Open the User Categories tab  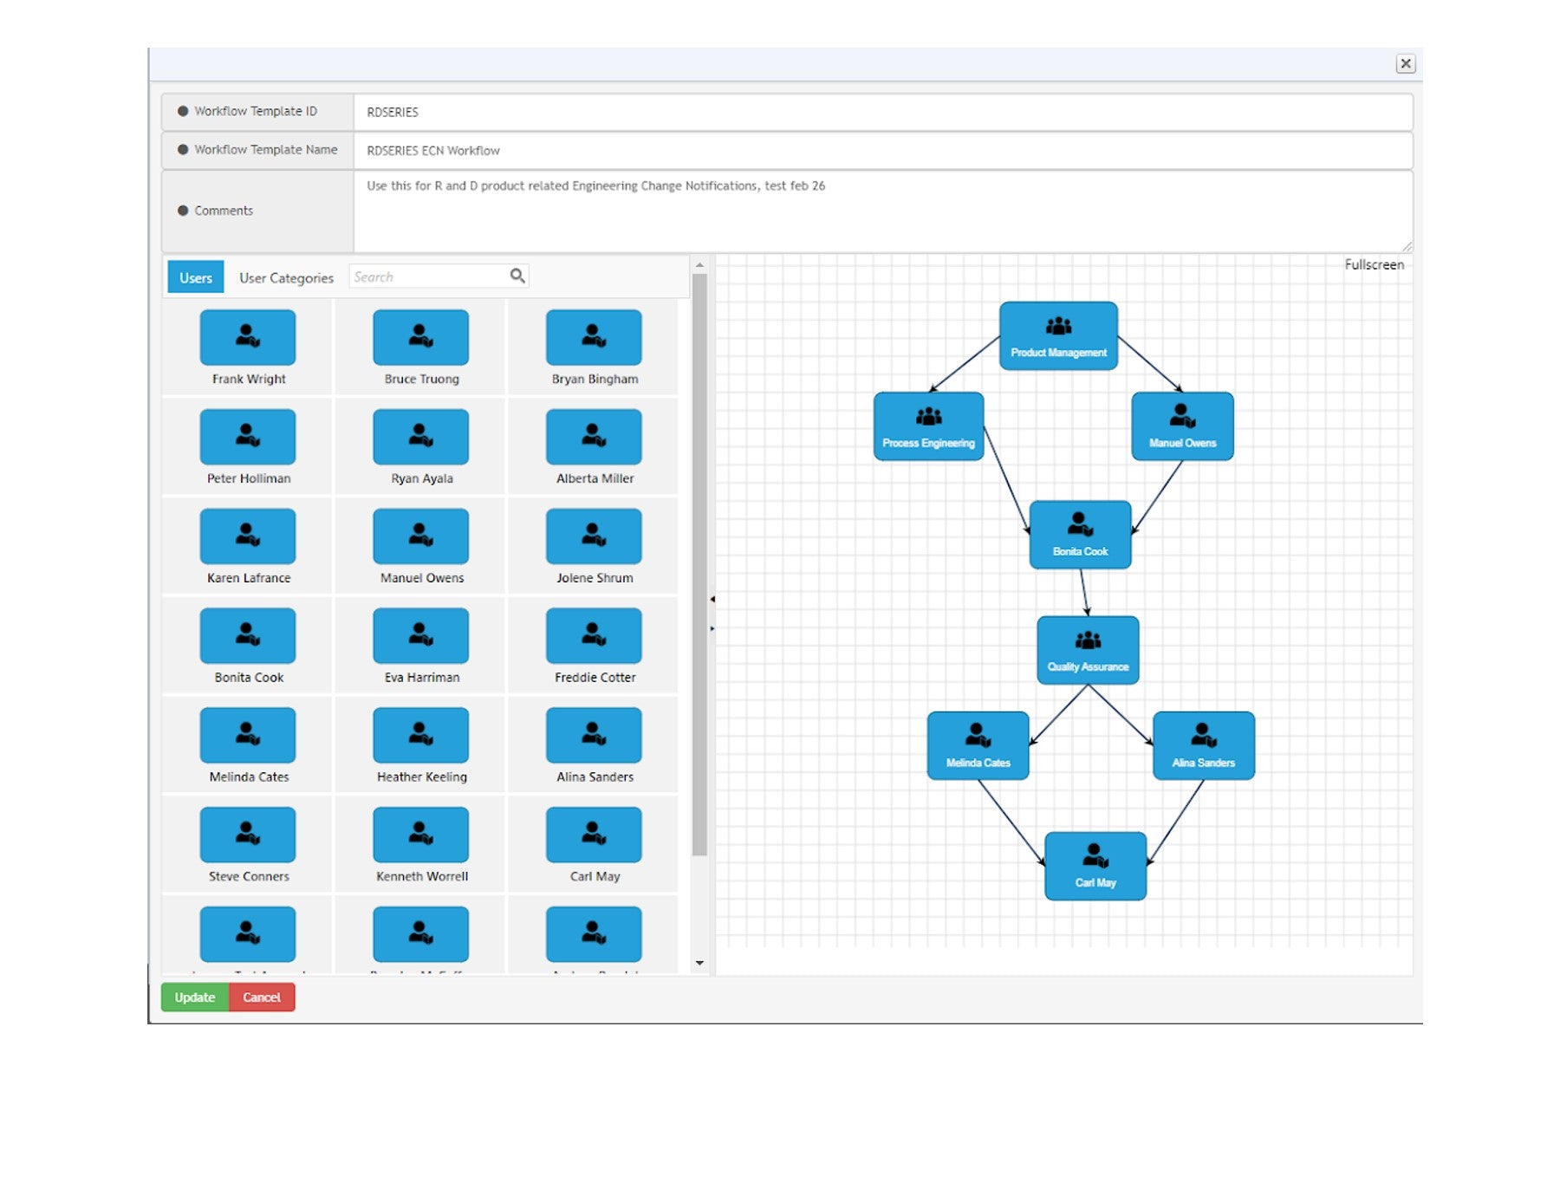pyautogui.click(x=286, y=278)
